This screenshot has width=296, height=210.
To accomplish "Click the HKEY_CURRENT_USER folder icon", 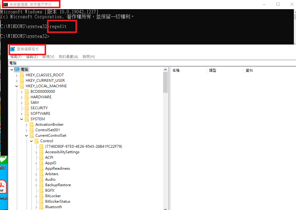I will (22, 81).
